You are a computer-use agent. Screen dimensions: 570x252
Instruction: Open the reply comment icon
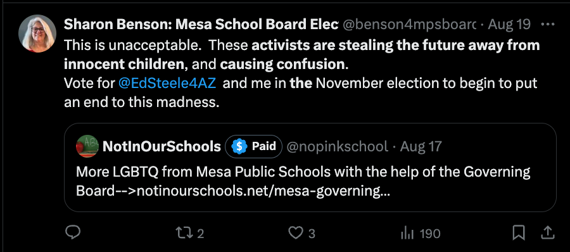(x=73, y=233)
